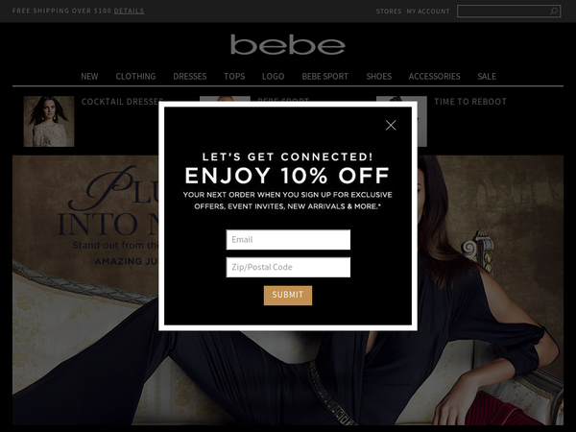
Task: Open the New menu item
Action: click(89, 77)
